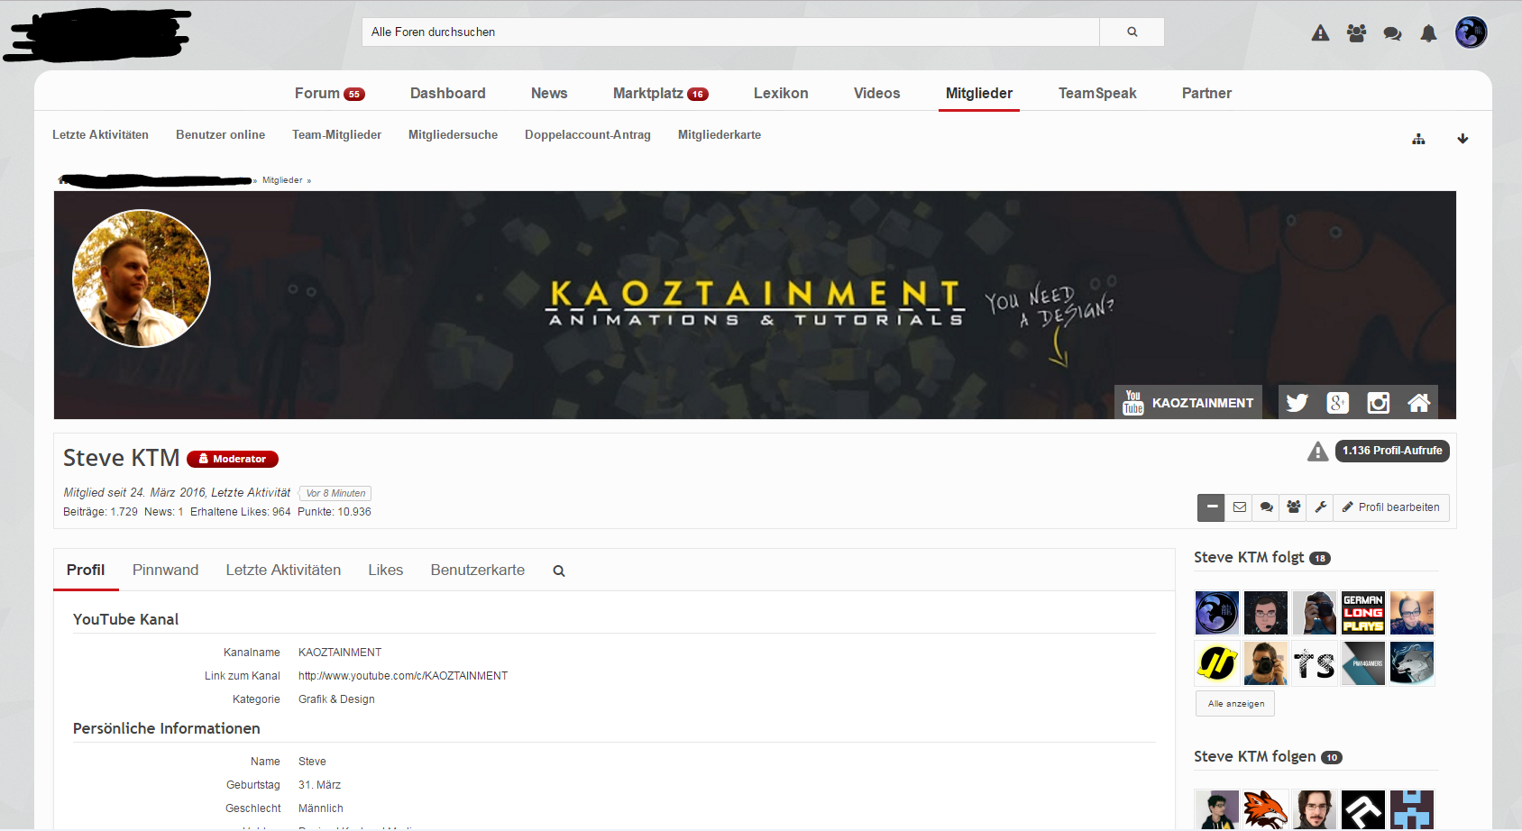The height and width of the screenshot is (831, 1522).
Task: Click the Kategorie value Grafik & Design
Action: pyautogui.click(x=336, y=699)
